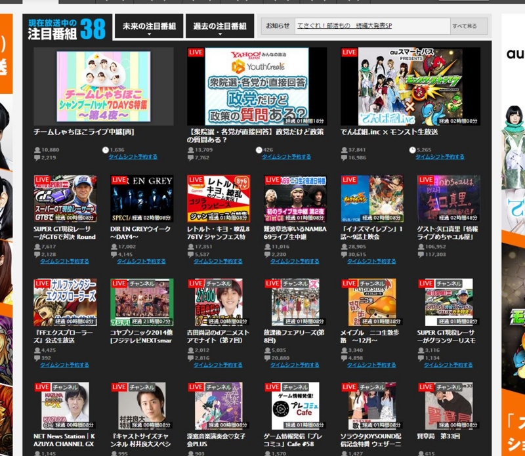Viewport: 525px width, 456px height.
Task: Open SUPER GT グランツーリスモ thumbnail
Action: coord(449,302)
